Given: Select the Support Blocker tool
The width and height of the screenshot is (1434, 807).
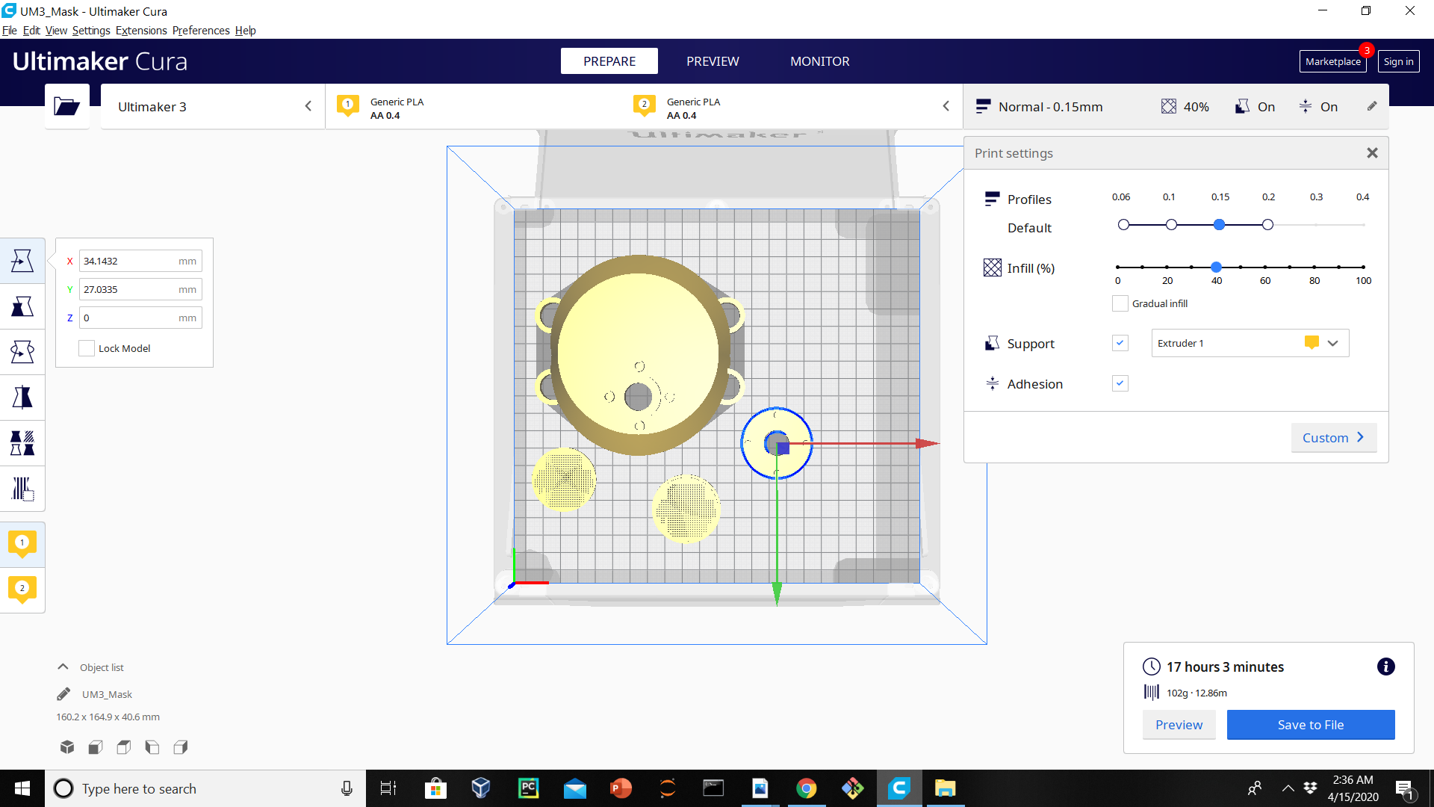Looking at the screenshot, I should tap(22, 489).
